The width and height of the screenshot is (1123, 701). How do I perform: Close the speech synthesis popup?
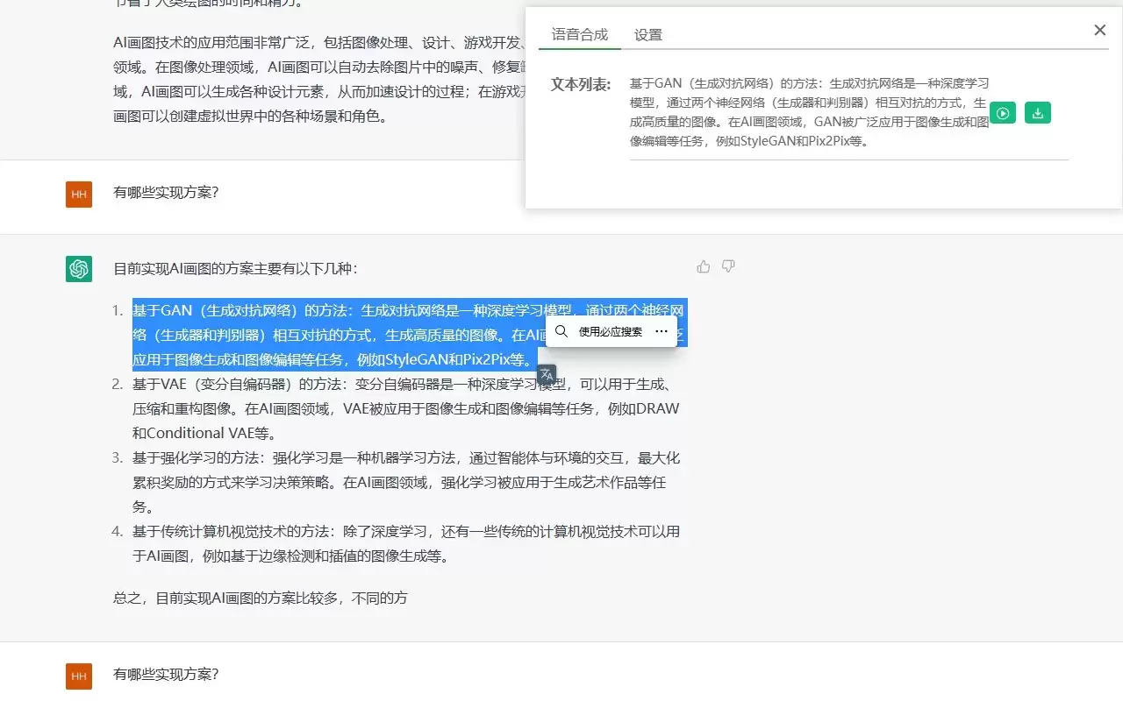1099,31
